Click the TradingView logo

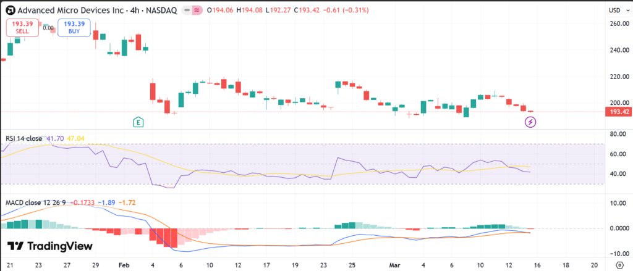pyautogui.click(x=50, y=246)
